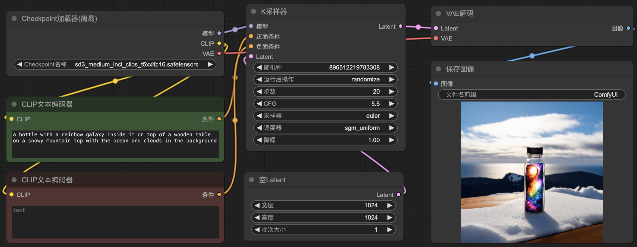Screen dimensions: 637x247
Task: Open the 采样器 euler dropdown
Action: [325, 116]
